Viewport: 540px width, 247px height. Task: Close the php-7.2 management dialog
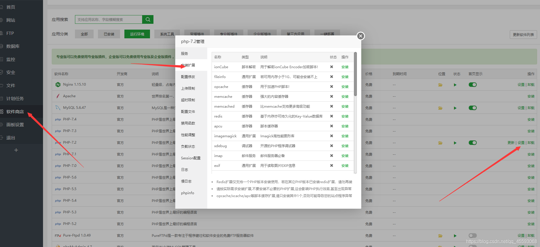[361, 36]
